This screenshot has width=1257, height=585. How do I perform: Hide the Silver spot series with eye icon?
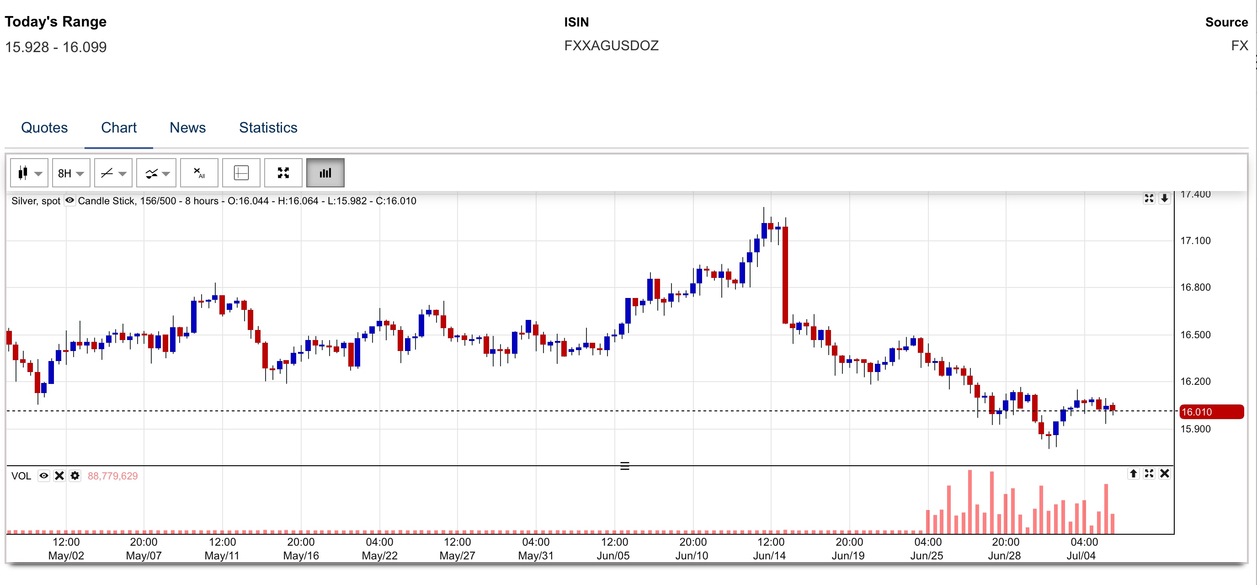[70, 200]
